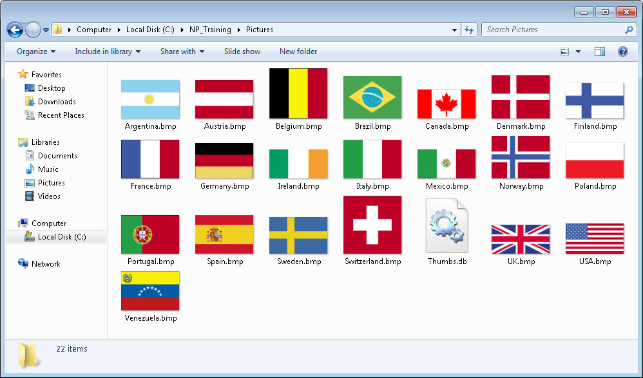Select the Music library
This screenshot has height=378, width=643.
click(x=48, y=169)
